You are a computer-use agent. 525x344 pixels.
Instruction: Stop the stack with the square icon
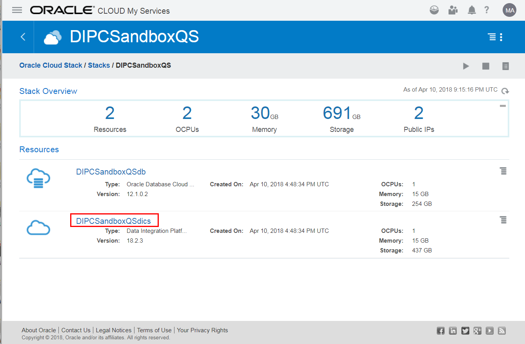[486, 66]
